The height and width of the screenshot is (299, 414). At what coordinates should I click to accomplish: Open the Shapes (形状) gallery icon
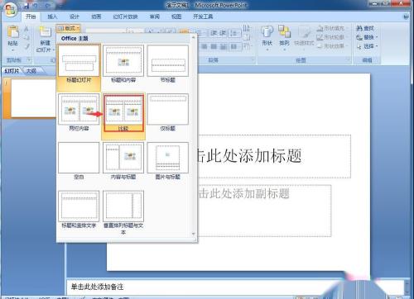pyautogui.click(x=267, y=32)
